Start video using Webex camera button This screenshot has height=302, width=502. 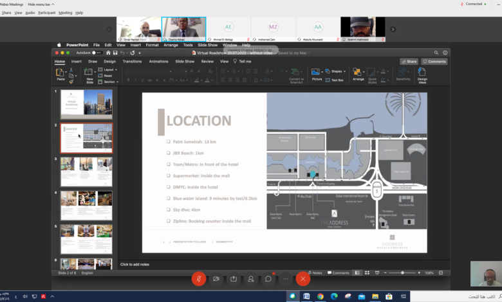pos(216,278)
